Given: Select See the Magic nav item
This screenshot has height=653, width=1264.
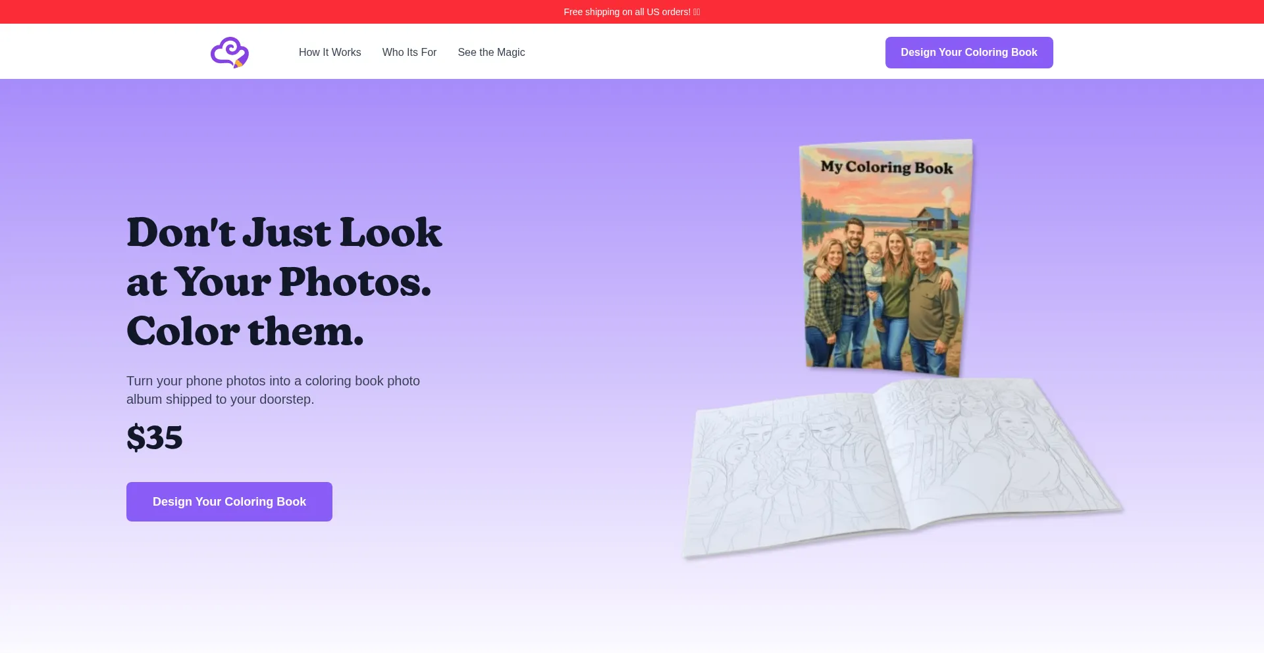Looking at the screenshot, I should 491,53.
